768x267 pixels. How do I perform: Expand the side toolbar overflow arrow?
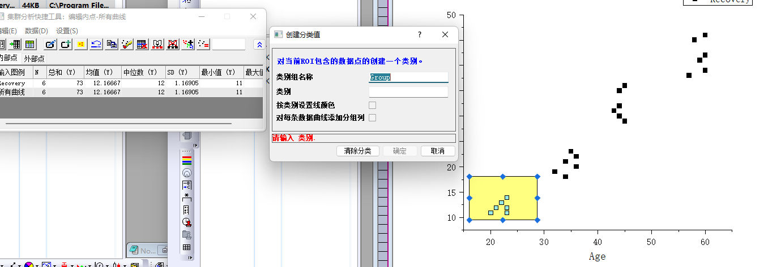coord(196,146)
